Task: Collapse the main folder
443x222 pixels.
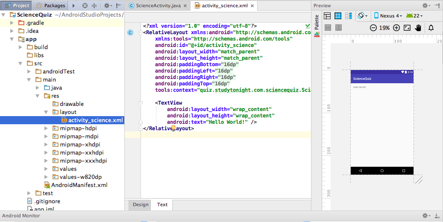Action: coord(29,80)
